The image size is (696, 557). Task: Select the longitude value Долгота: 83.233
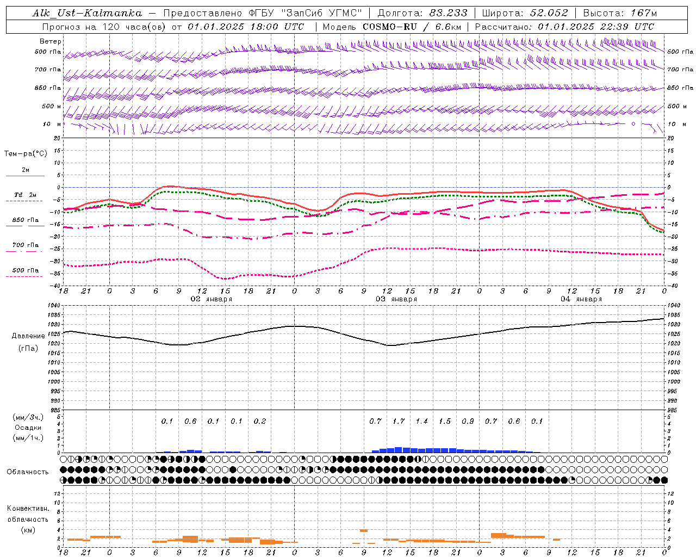click(x=421, y=13)
